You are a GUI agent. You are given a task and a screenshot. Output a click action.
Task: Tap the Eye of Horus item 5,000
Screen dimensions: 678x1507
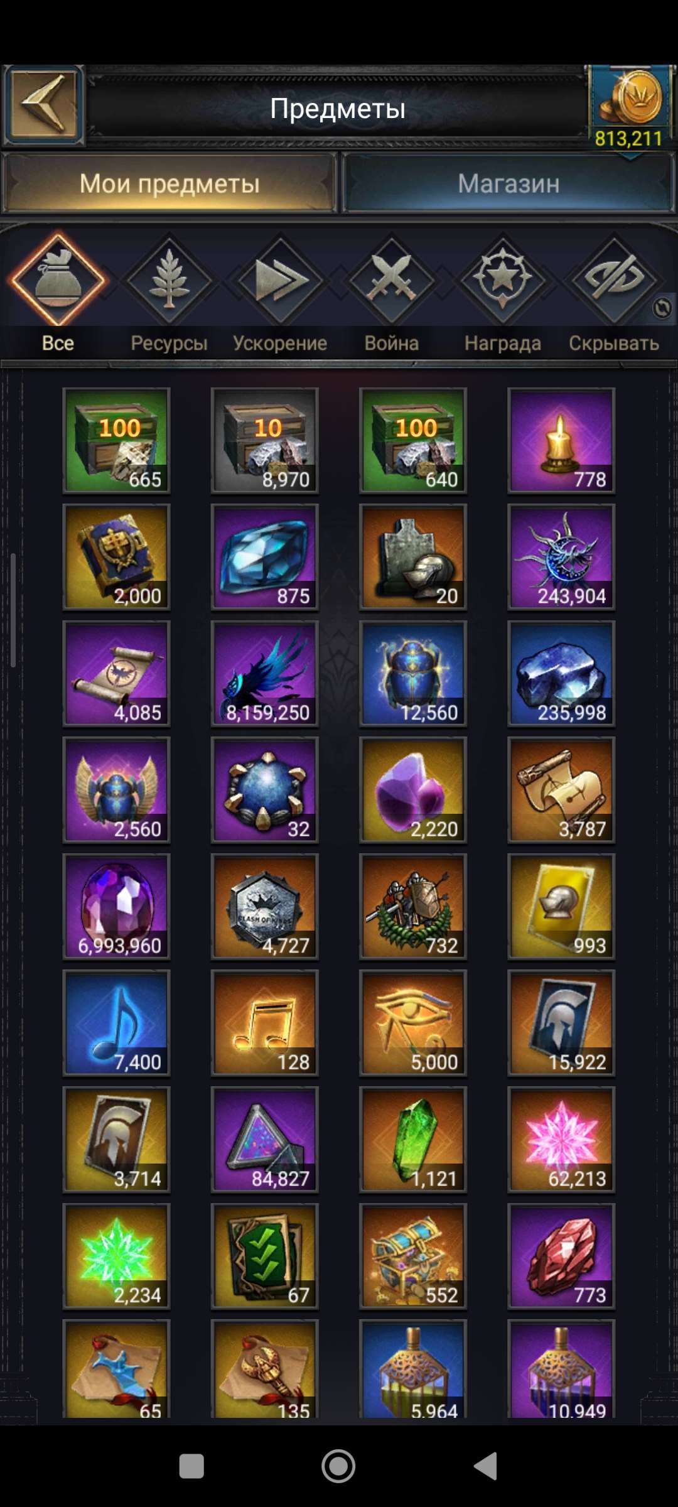tap(413, 1023)
